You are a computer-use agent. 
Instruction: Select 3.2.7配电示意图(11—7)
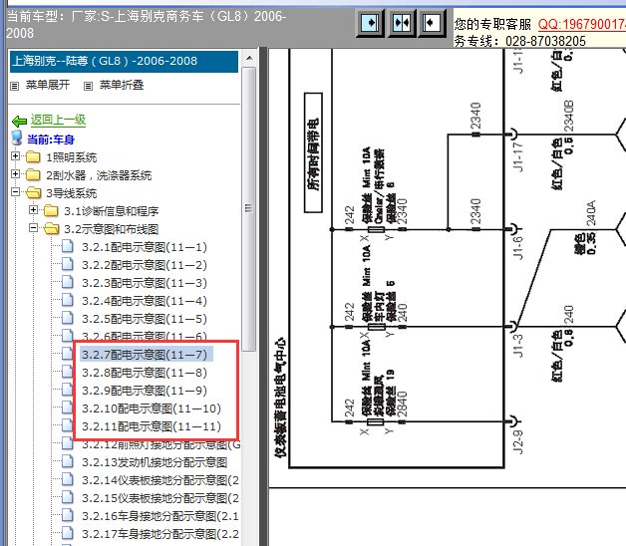pyautogui.click(x=147, y=355)
